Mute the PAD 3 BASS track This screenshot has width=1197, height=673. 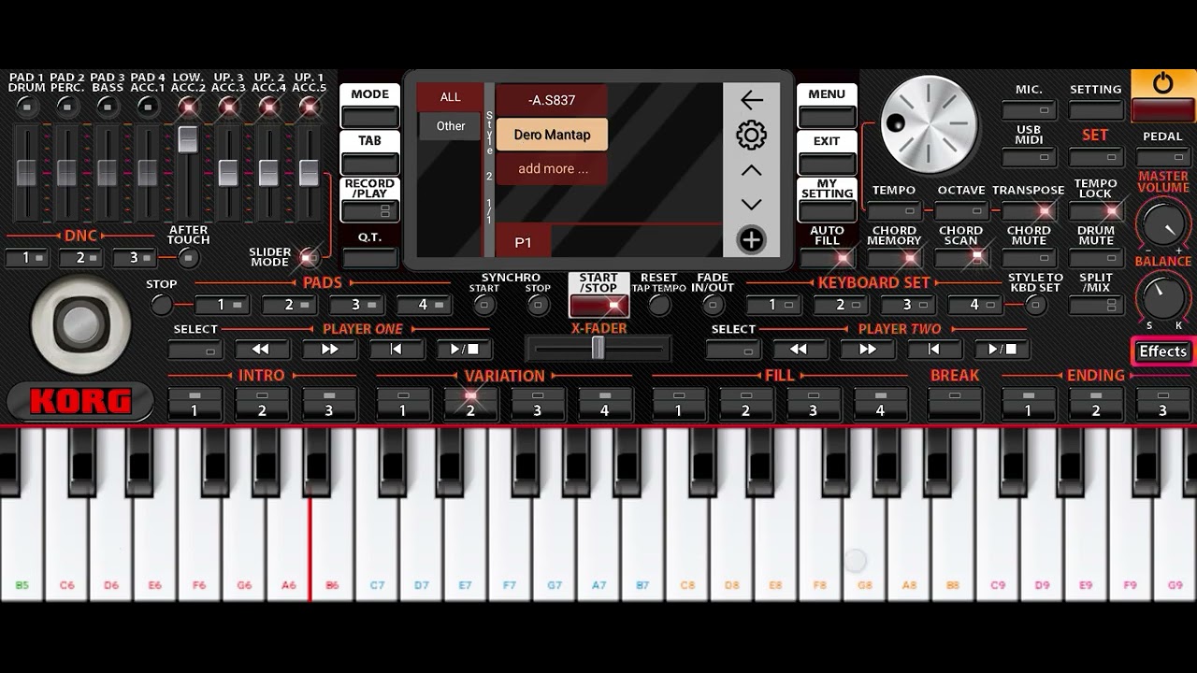(108, 107)
